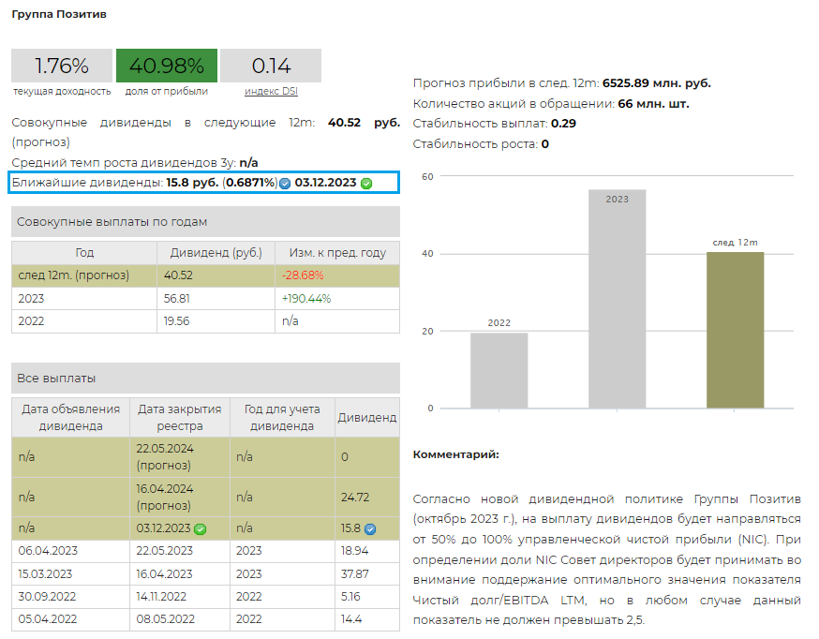This screenshot has height=639, width=819.
Task: Select the след 12m olive chart bar
Action: pyautogui.click(x=735, y=330)
